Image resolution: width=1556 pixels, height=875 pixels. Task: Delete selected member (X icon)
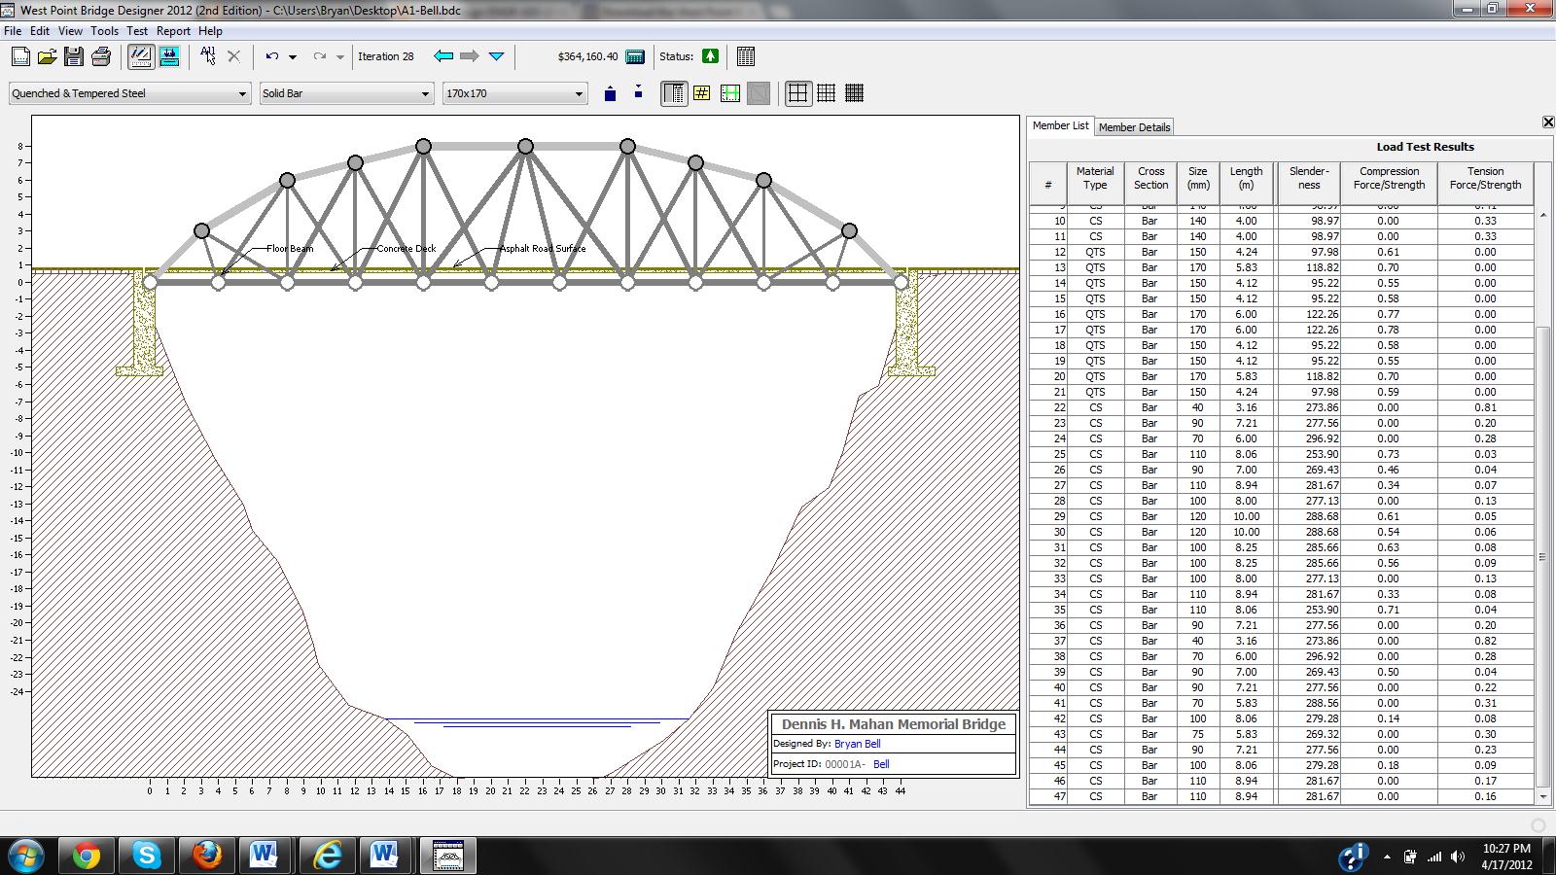[x=233, y=56]
